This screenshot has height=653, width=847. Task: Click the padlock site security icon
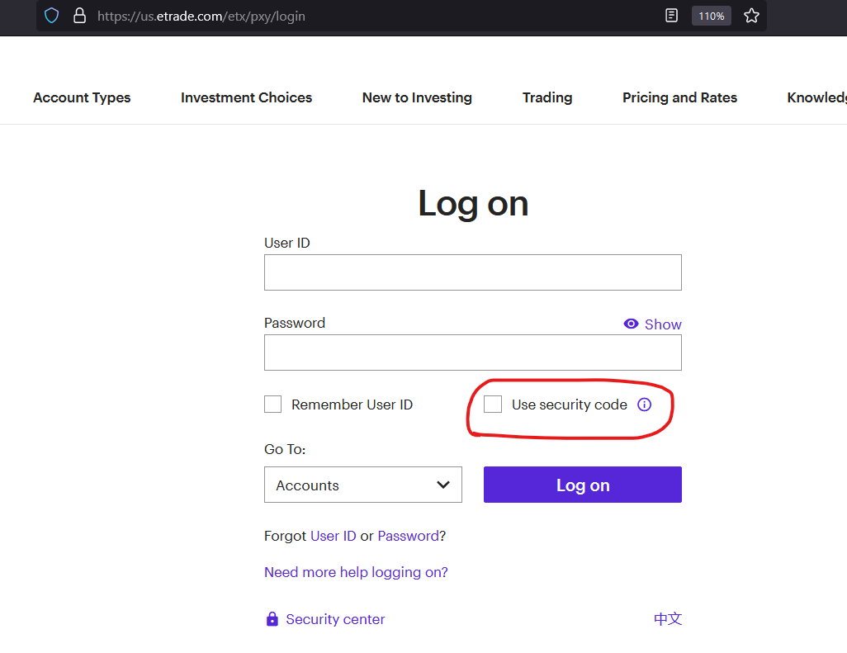point(79,16)
